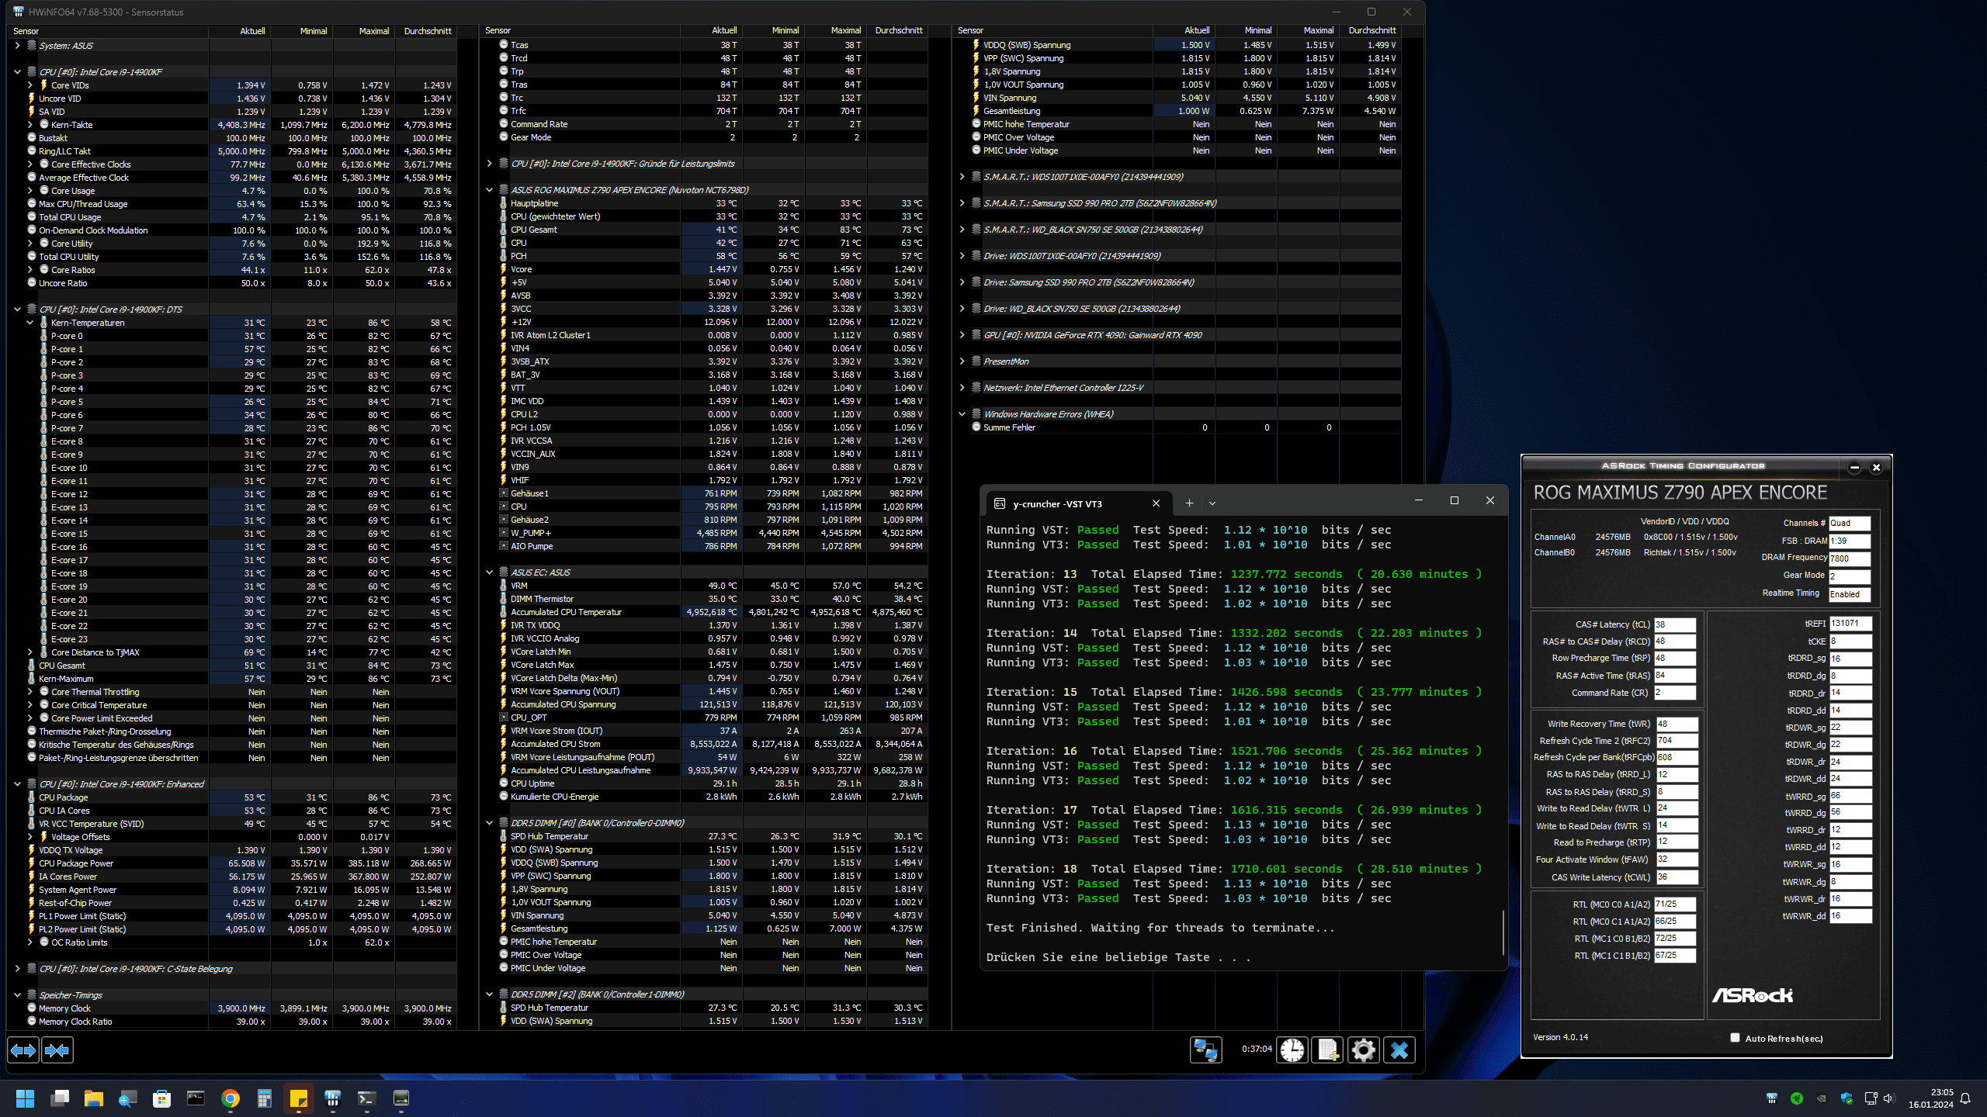The height and width of the screenshot is (1117, 1987).
Task: Expand the GPU [#0] NVIDIA GeForce RTX 4090 section
Action: click(x=962, y=335)
